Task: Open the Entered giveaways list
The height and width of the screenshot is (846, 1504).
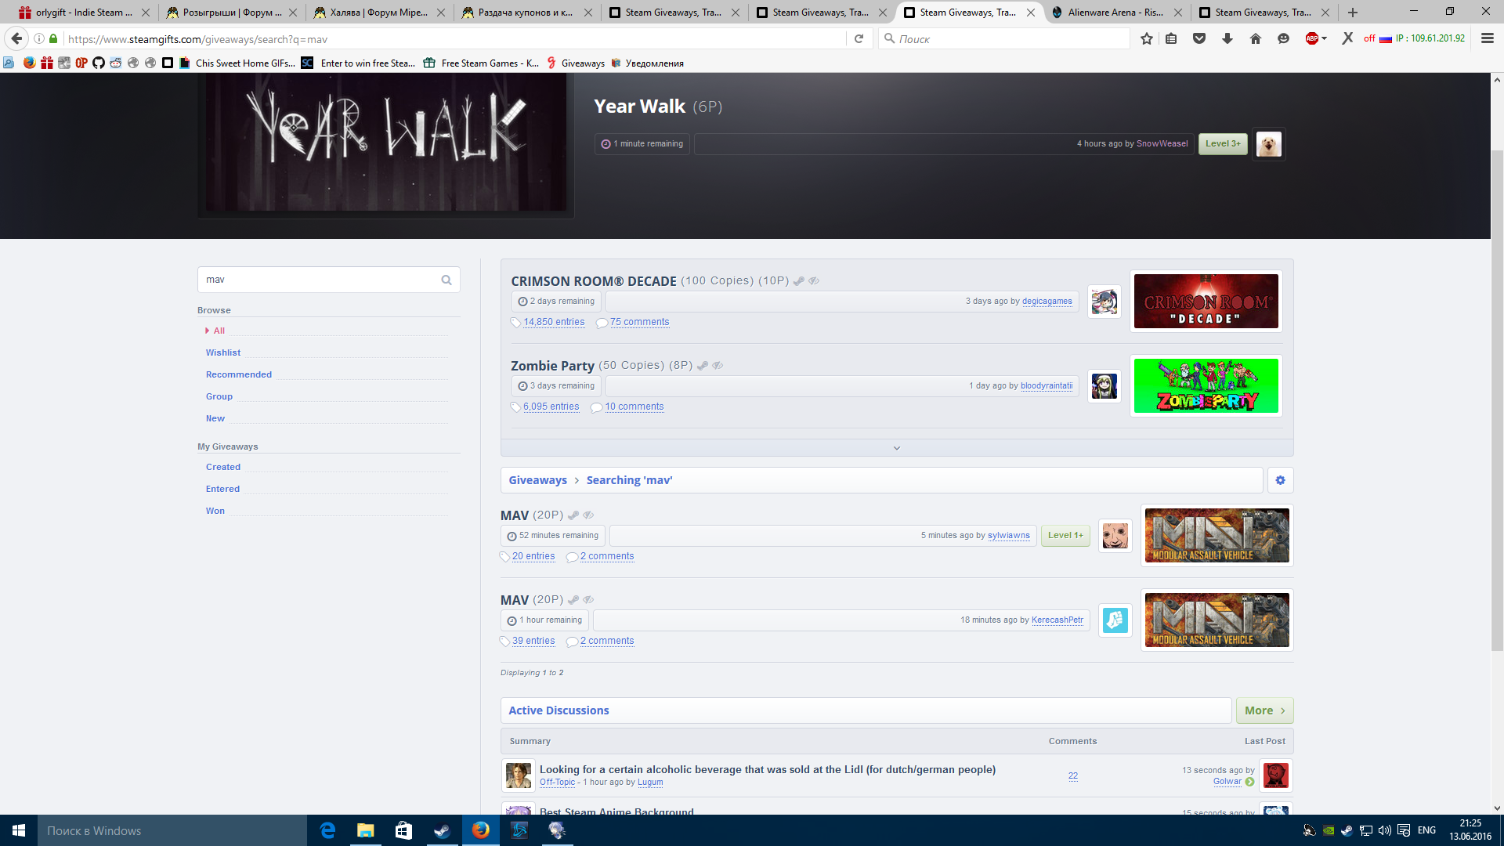Action: [x=222, y=489]
